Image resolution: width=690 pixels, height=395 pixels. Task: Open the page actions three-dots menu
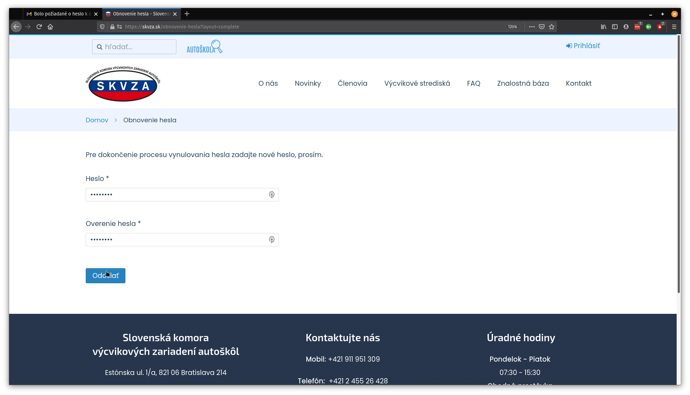tap(532, 27)
